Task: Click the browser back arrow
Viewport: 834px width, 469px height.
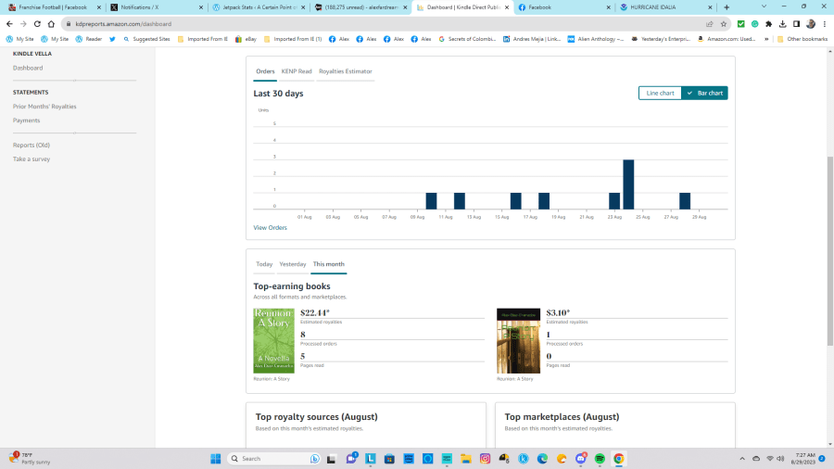Action: point(8,23)
